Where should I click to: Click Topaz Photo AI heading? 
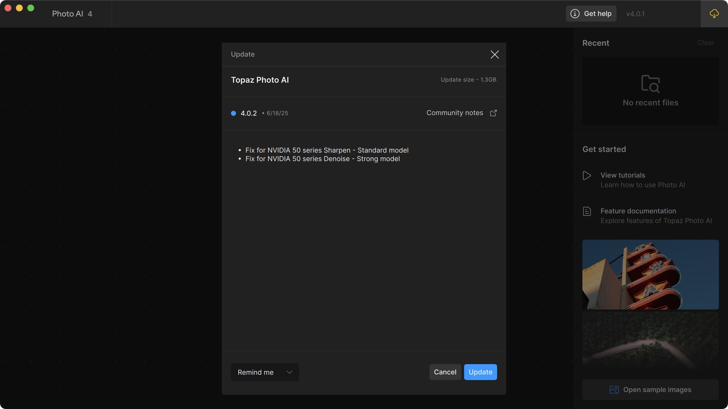click(260, 80)
